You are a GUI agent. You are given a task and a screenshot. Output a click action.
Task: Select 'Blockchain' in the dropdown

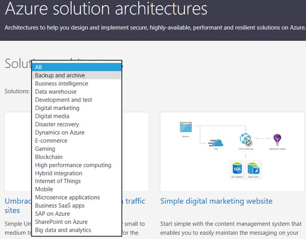point(77,157)
